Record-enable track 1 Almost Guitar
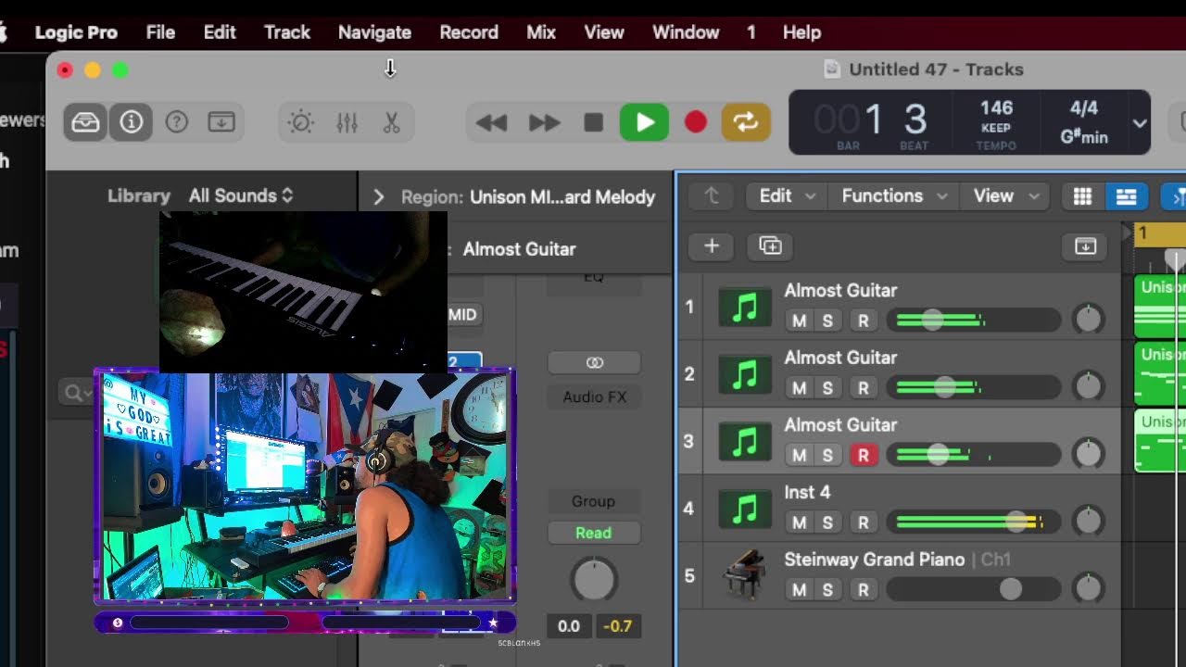This screenshot has width=1186, height=667. pyautogui.click(x=863, y=321)
